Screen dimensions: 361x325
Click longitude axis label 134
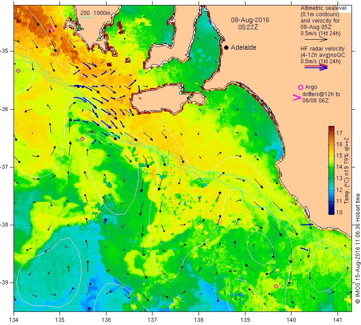[14, 320]
